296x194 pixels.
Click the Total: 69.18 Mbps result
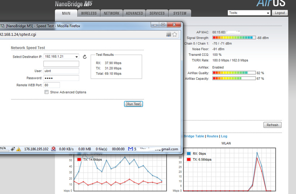(x=108, y=74)
